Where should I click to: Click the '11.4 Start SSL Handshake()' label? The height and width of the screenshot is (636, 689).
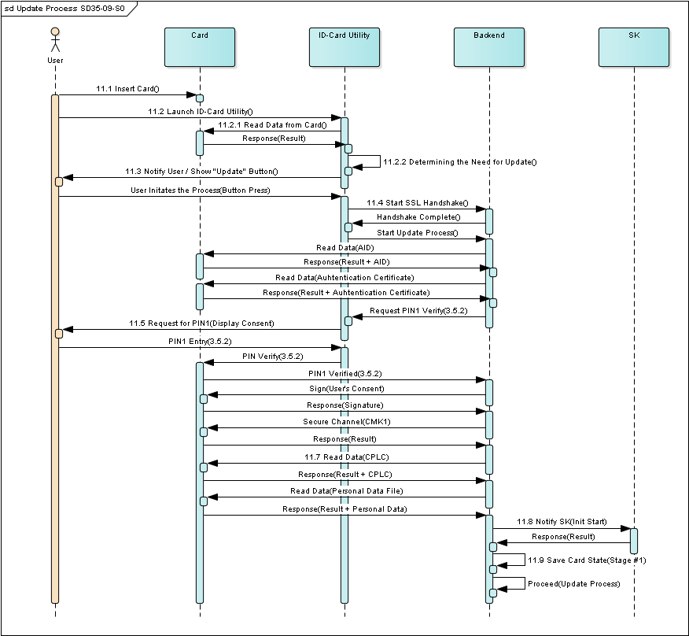418,203
